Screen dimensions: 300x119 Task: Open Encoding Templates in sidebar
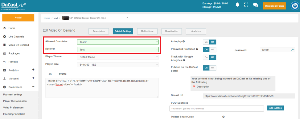pos(14,114)
